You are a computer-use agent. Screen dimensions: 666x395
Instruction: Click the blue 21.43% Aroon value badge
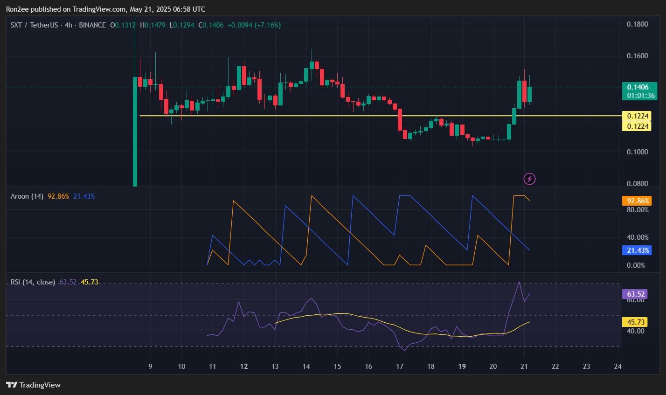pos(637,250)
